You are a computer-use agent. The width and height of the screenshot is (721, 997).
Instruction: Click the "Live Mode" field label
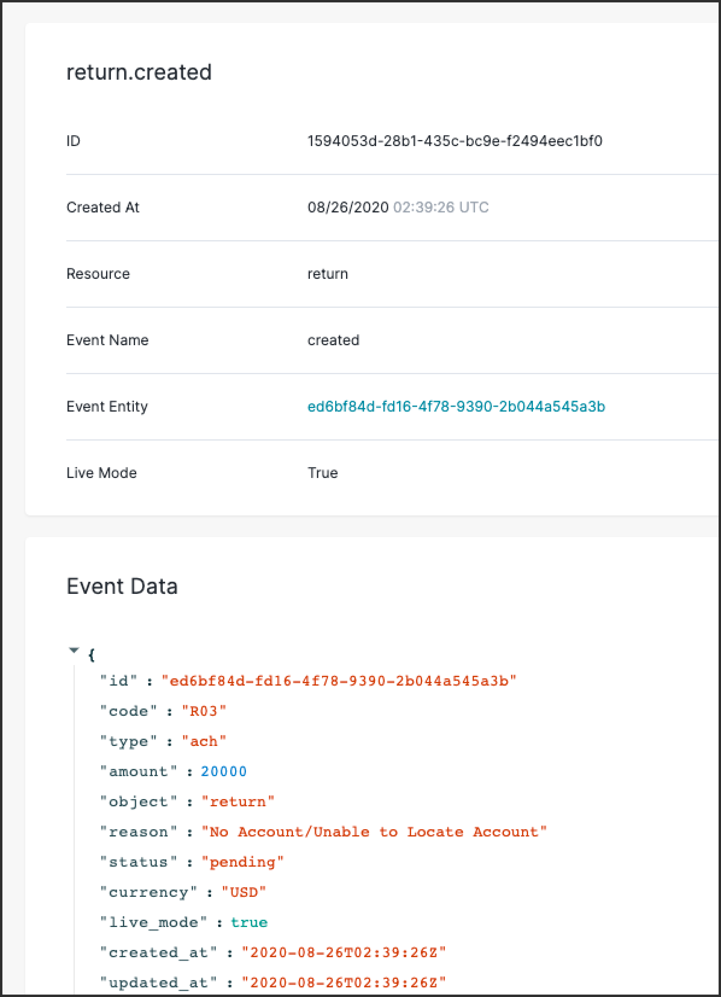point(101,473)
